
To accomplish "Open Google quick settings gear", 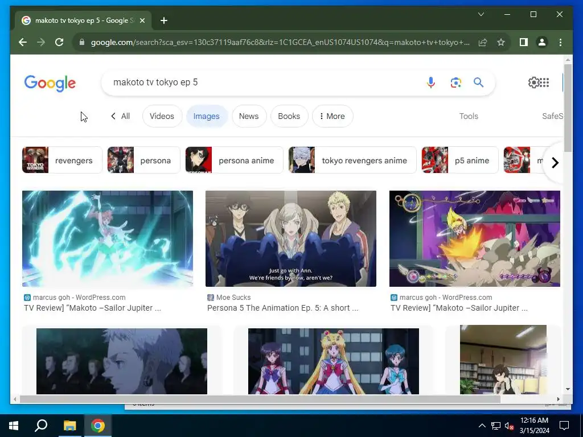I will tap(533, 83).
